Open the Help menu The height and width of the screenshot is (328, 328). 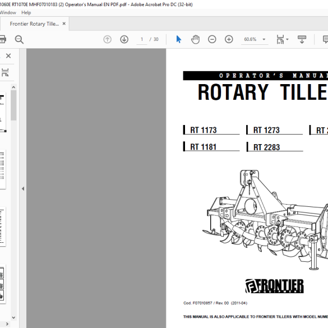click(x=26, y=12)
